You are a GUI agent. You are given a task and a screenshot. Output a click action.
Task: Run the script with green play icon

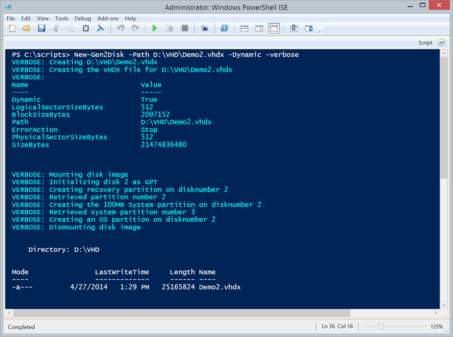coord(154,28)
